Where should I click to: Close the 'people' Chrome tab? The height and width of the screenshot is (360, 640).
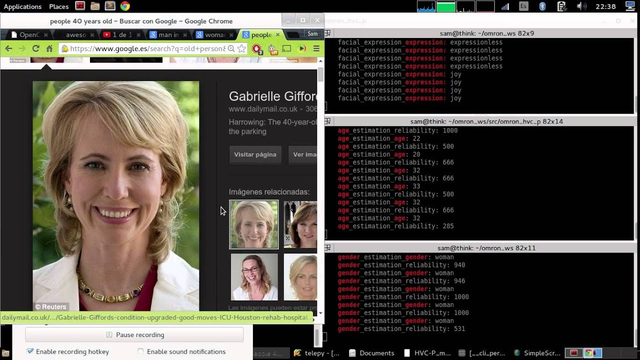pos(277,34)
